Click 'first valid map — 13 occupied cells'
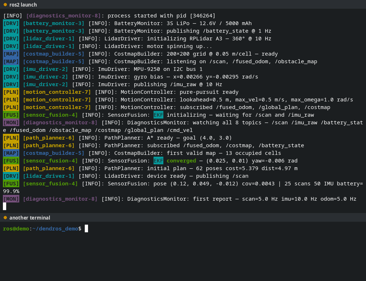The height and width of the screenshot is (281, 366). click(x=224, y=153)
